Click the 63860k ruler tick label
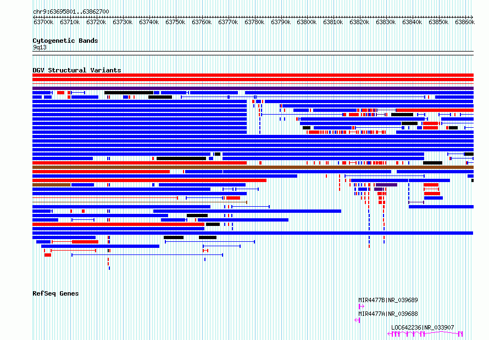Viewport: 489px width, 340px height. tap(465, 22)
